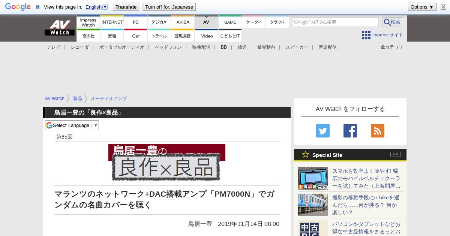
Task: Open 撮影の移動手段にe-bike article link
Action: 366,205
